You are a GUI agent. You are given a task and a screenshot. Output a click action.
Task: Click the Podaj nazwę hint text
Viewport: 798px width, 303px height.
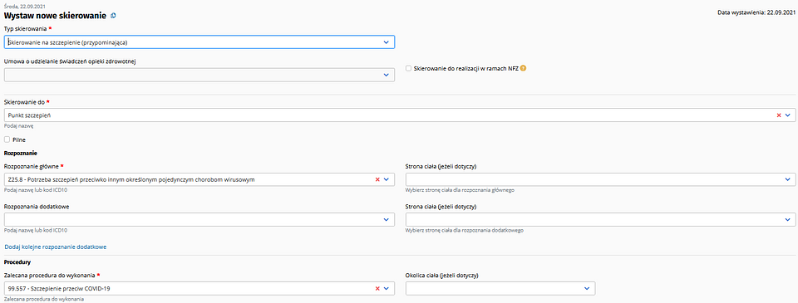tap(18, 125)
